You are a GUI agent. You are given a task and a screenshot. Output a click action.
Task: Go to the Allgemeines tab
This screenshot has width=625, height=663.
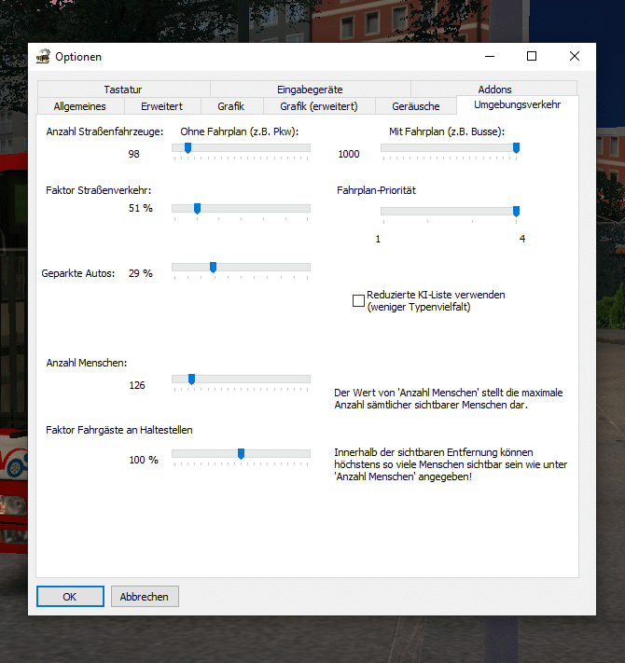tap(80, 106)
